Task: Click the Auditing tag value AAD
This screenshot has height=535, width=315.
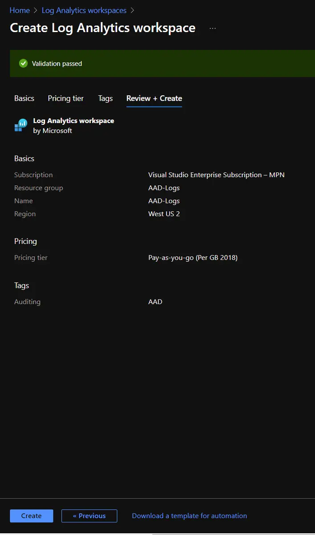Action: tap(155, 302)
